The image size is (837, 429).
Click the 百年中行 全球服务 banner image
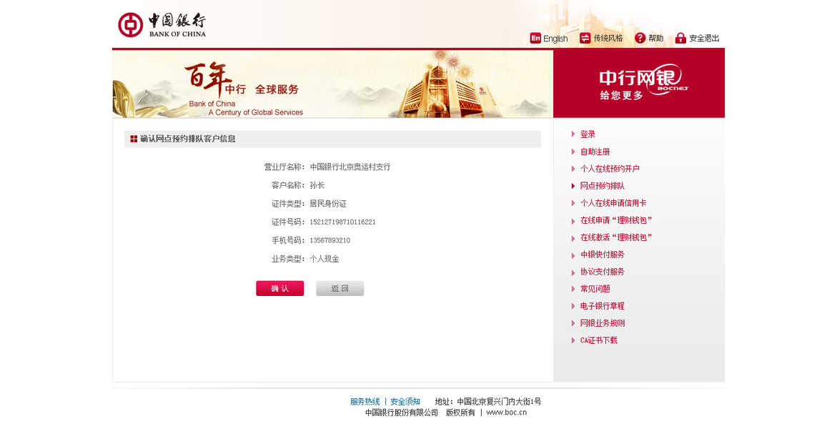coord(332,84)
